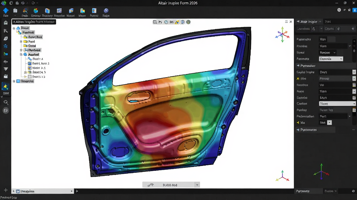The width and height of the screenshot is (357, 200).
Task: Click the plus icon at sidebar bottom
Action: point(6,190)
